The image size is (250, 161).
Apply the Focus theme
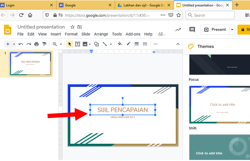(220, 64)
